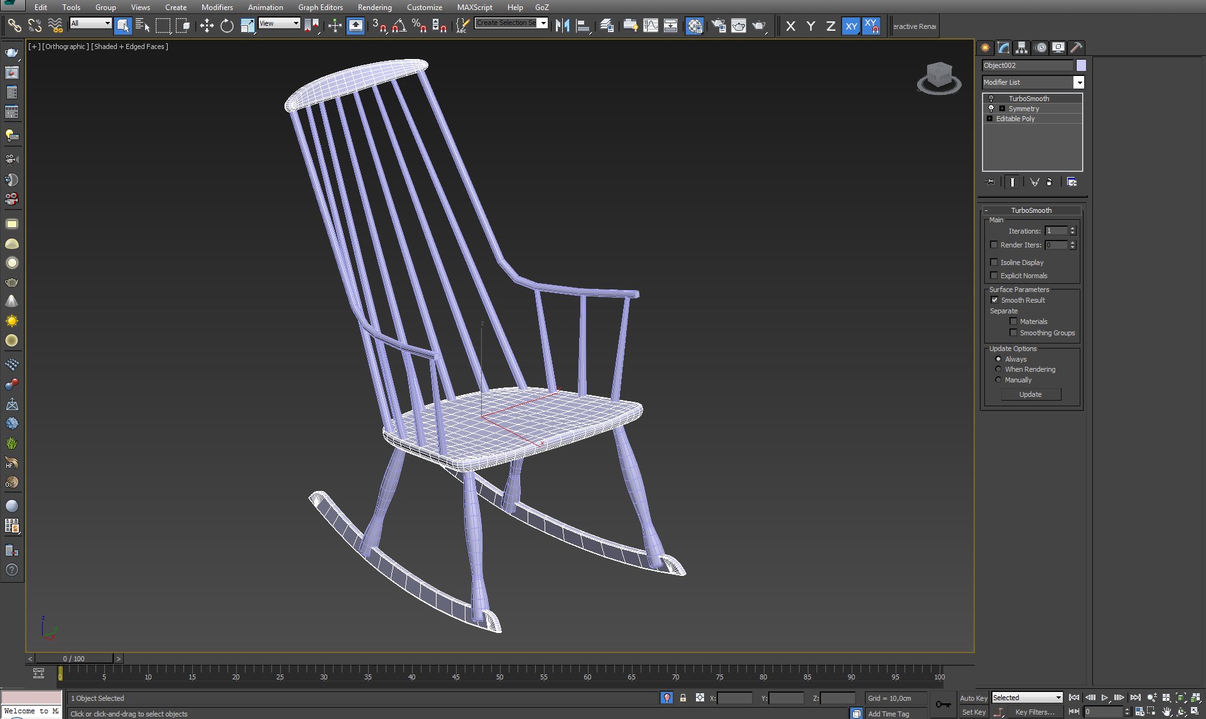This screenshot has width=1206, height=719.
Task: Open the Material Editor icon
Action: pos(695,26)
